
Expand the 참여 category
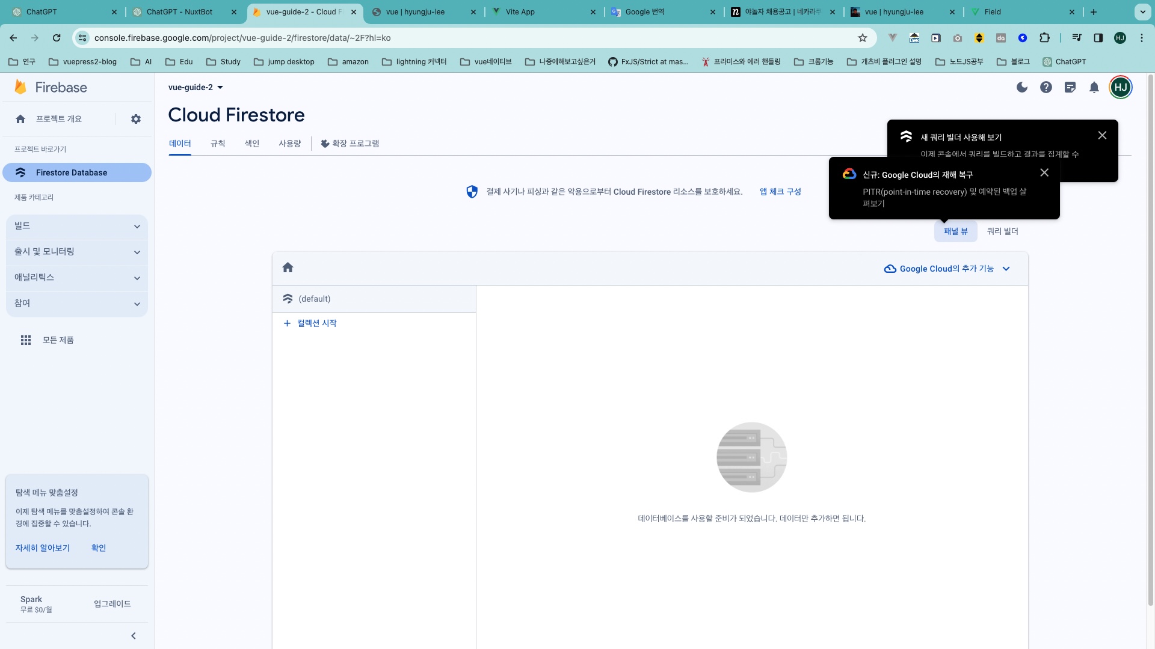pos(77,303)
